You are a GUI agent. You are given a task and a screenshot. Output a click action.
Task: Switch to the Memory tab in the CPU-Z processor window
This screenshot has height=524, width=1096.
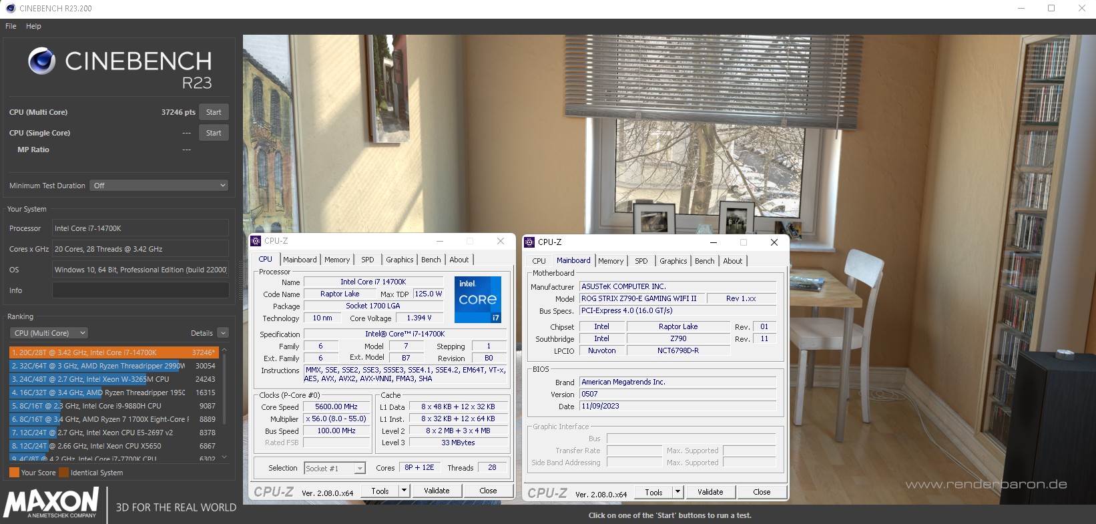click(x=337, y=260)
